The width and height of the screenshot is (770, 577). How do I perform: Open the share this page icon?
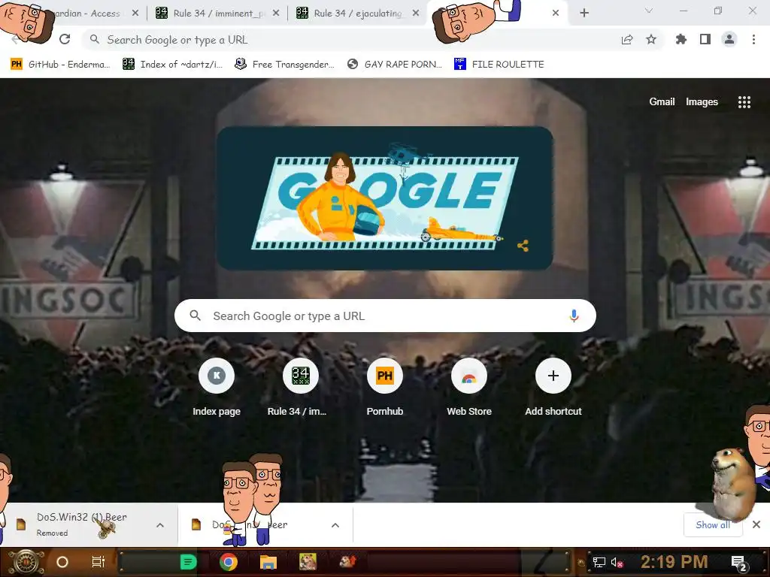pyautogui.click(x=627, y=40)
